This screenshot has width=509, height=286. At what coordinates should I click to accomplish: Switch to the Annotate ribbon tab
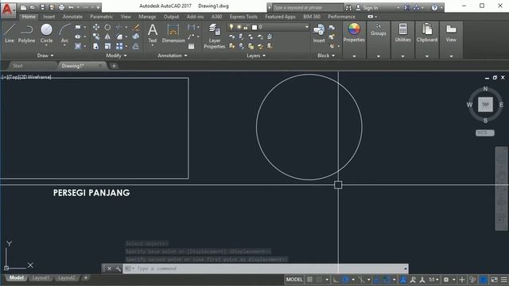(x=72, y=17)
